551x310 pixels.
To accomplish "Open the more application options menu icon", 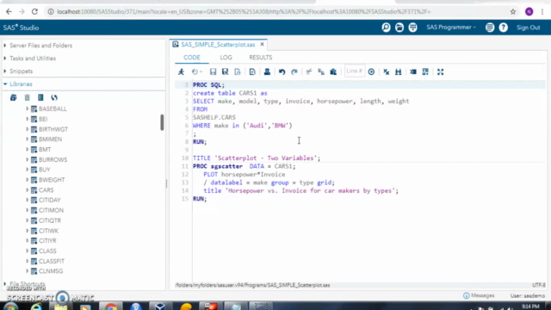I will [x=490, y=28].
